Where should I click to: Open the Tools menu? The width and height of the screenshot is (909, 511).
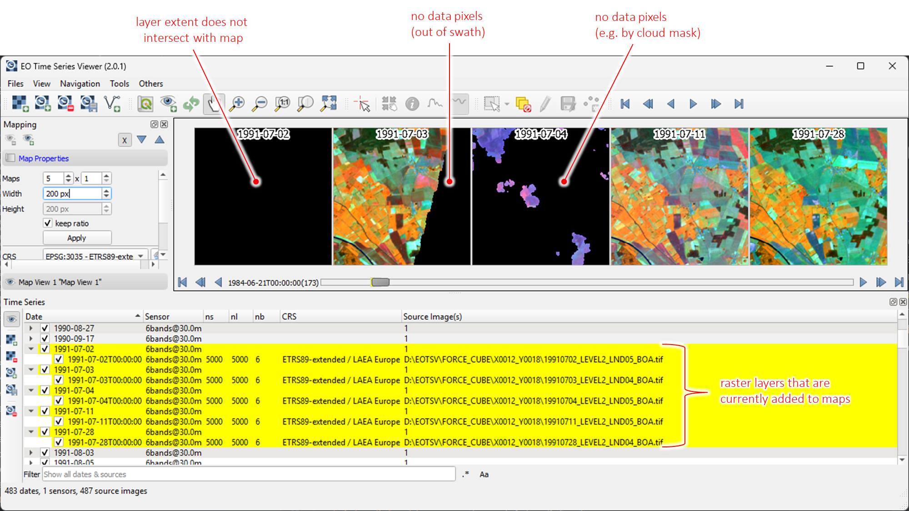tap(120, 84)
